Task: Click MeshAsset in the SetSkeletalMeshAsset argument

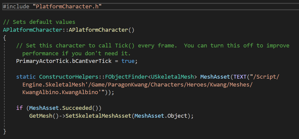Action: (x=150, y=116)
